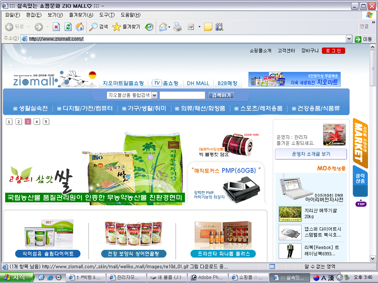Open the 즐겨찾기(A) menu
The image size is (378, 283).
point(81,15)
